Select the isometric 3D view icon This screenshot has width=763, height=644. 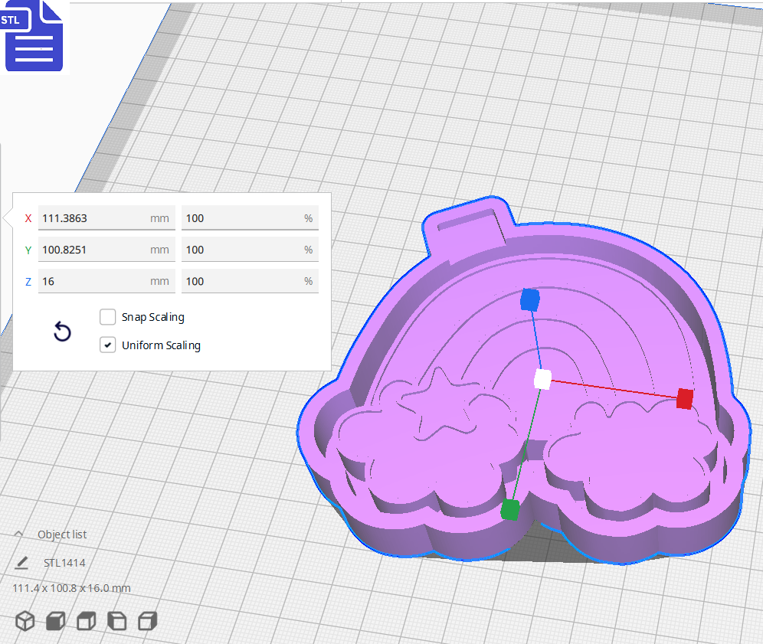[x=25, y=621]
